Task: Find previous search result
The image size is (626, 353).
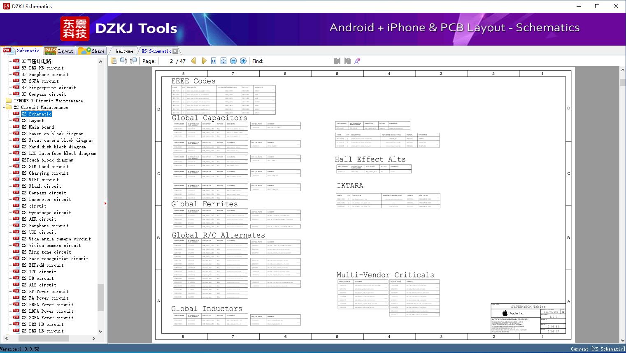Action: click(337, 61)
